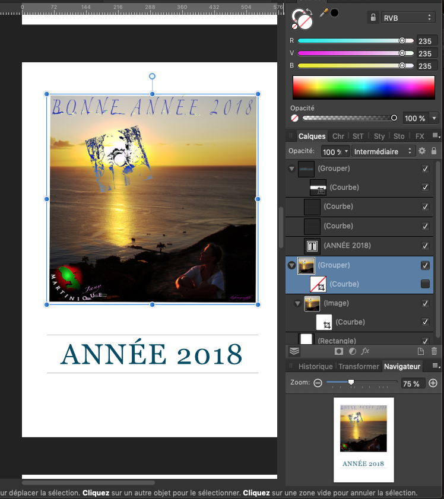Viewport: 444px width, 499px height.
Task: Toggle visibility of (Courbe) under (Image)
Action: pos(425,322)
